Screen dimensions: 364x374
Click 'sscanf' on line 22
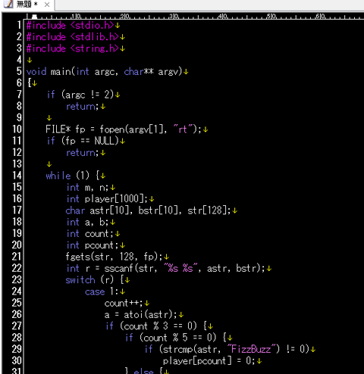click(119, 269)
